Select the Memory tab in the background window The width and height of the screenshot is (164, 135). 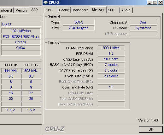pos(21,10)
